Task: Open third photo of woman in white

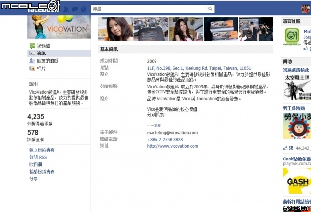Action: tap(186, 29)
